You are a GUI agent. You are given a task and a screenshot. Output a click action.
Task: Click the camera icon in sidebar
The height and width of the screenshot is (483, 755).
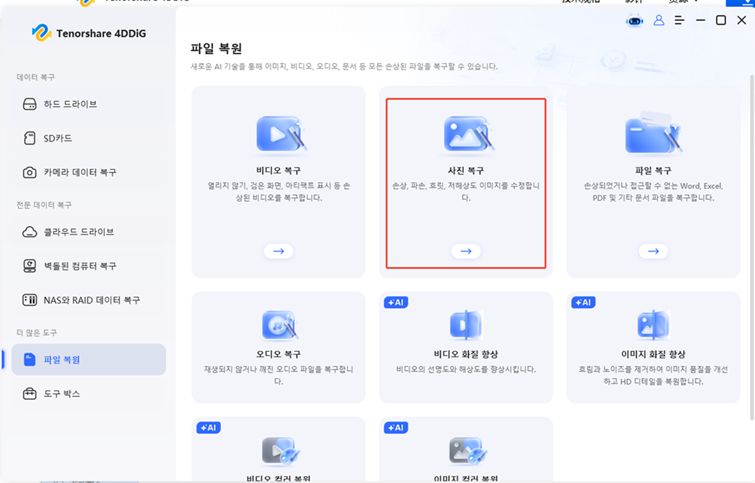point(29,172)
